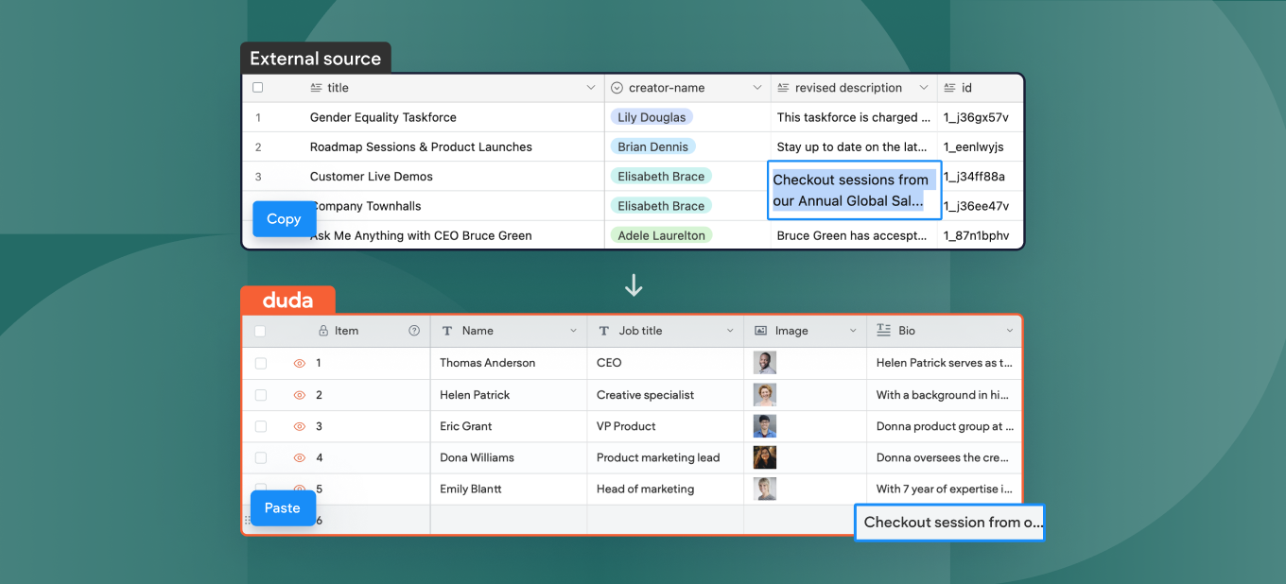The height and width of the screenshot is (584, 1286).
Task: Toggle the visibility eye for item 2
Action: (300, 395)
